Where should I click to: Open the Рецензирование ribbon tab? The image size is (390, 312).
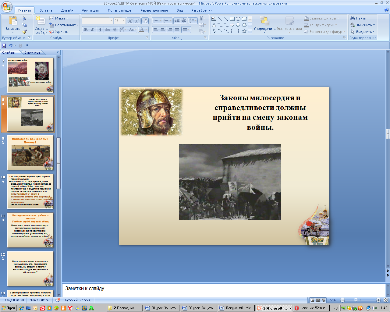tap(154, 10)
